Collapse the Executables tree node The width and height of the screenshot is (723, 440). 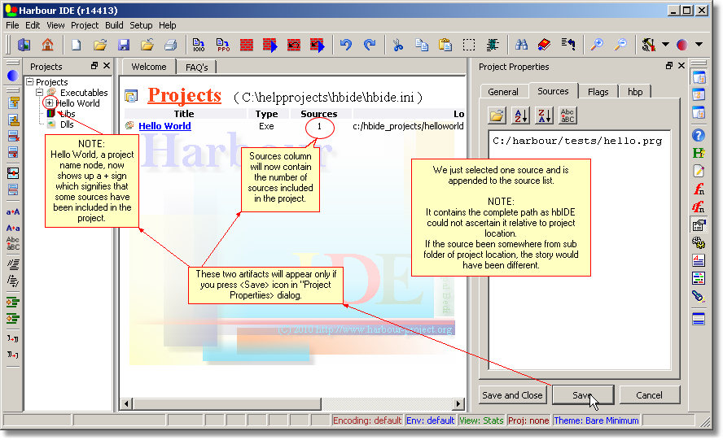40,93
